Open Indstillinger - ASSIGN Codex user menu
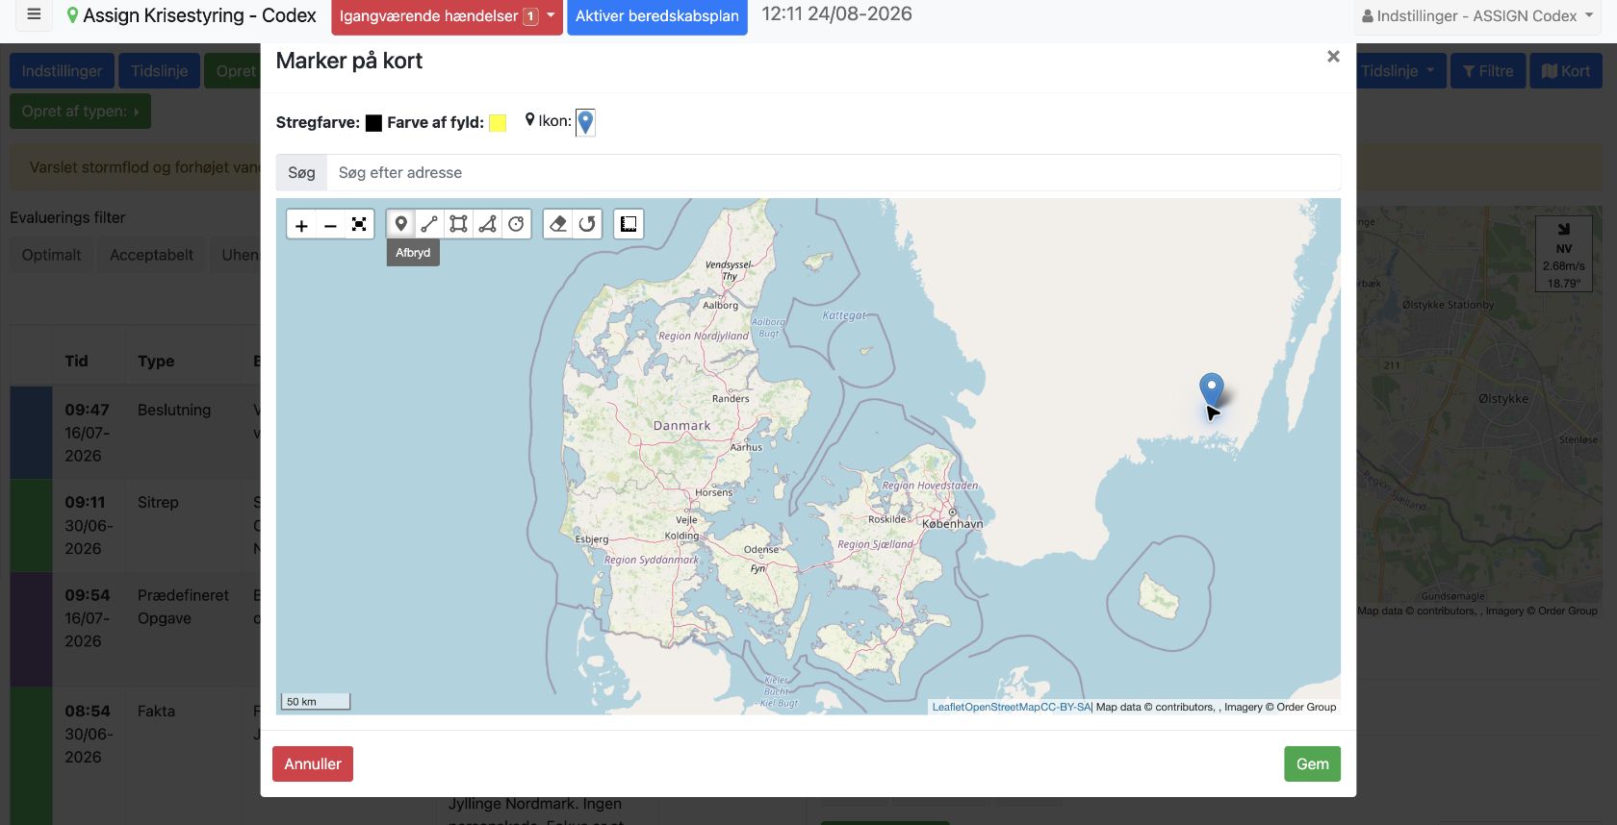 (1477, 16)
